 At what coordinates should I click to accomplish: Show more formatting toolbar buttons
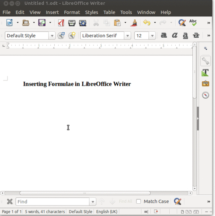click(x=209, y=36)
